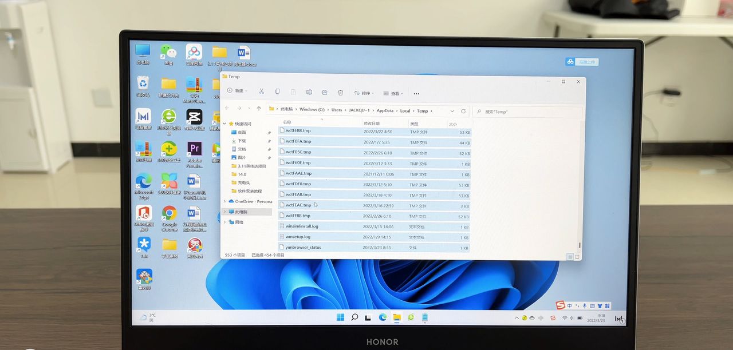
Task: Click the file list vertical scrollbar
Action: click(579, 245)
